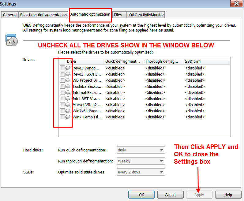Click the drive icon beside Revo3 FSX/P3...
Screen dimensions: 244x201
[x=68, y=74]
